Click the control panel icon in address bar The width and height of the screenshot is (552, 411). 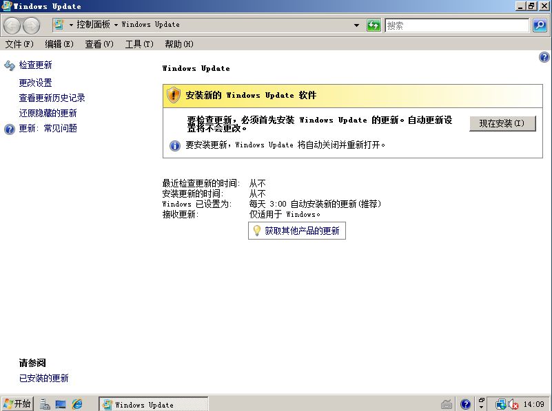pos(59,25)
